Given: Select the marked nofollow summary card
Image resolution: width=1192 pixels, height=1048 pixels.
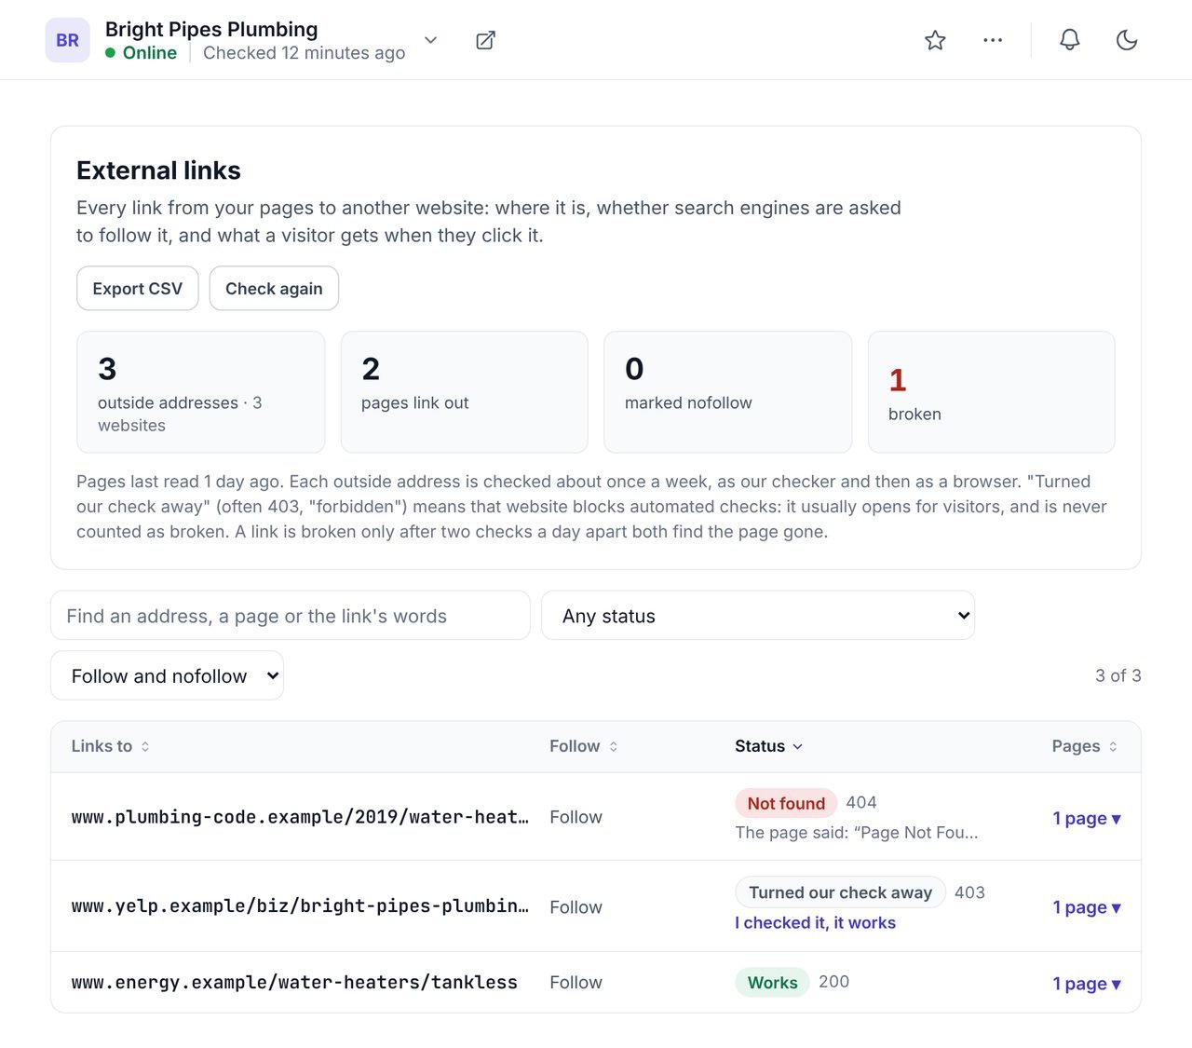Looking at the screenshot, I should pos(728,392).
